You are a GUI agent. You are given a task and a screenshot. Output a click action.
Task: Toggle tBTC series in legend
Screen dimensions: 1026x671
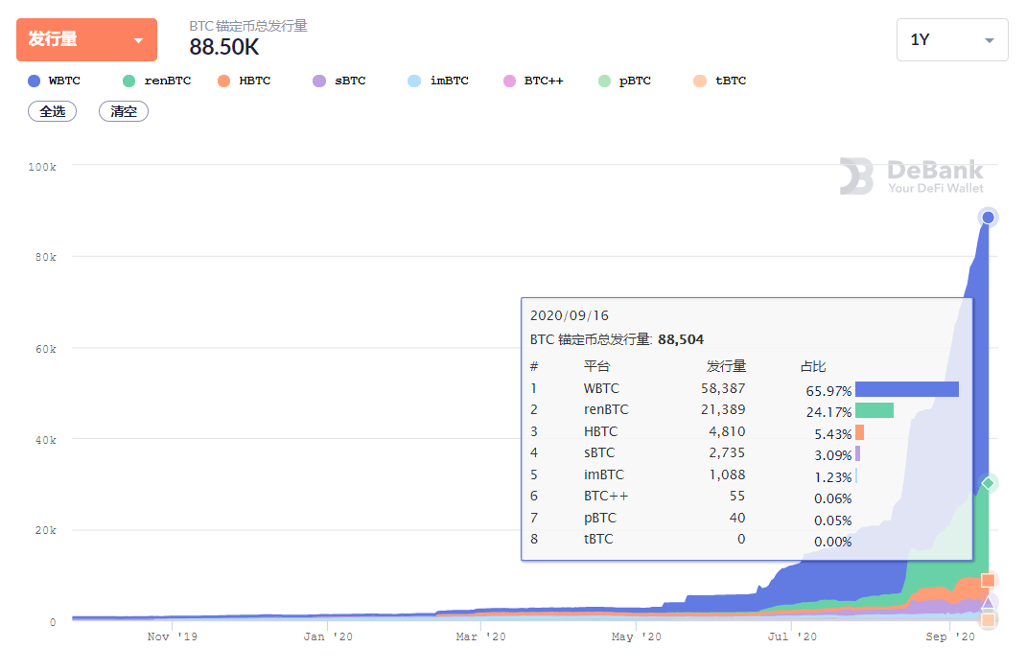720,81
